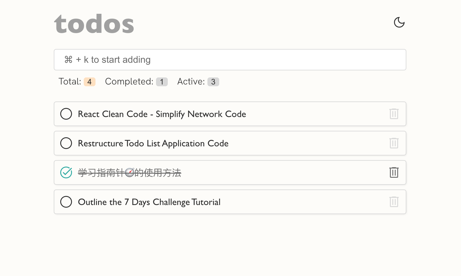Toggle dark mode via the moon icon
The width and height of the screenshot is (461, 276).
(x=399, y=22)
